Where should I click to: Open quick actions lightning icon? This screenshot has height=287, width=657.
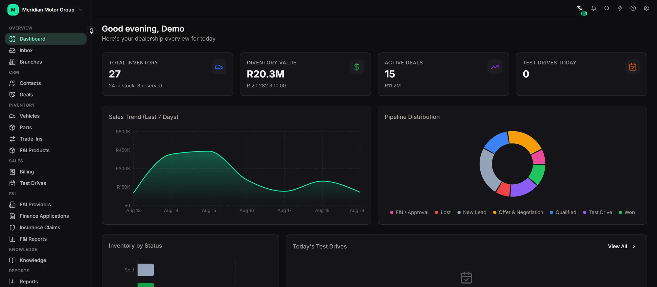620,8
